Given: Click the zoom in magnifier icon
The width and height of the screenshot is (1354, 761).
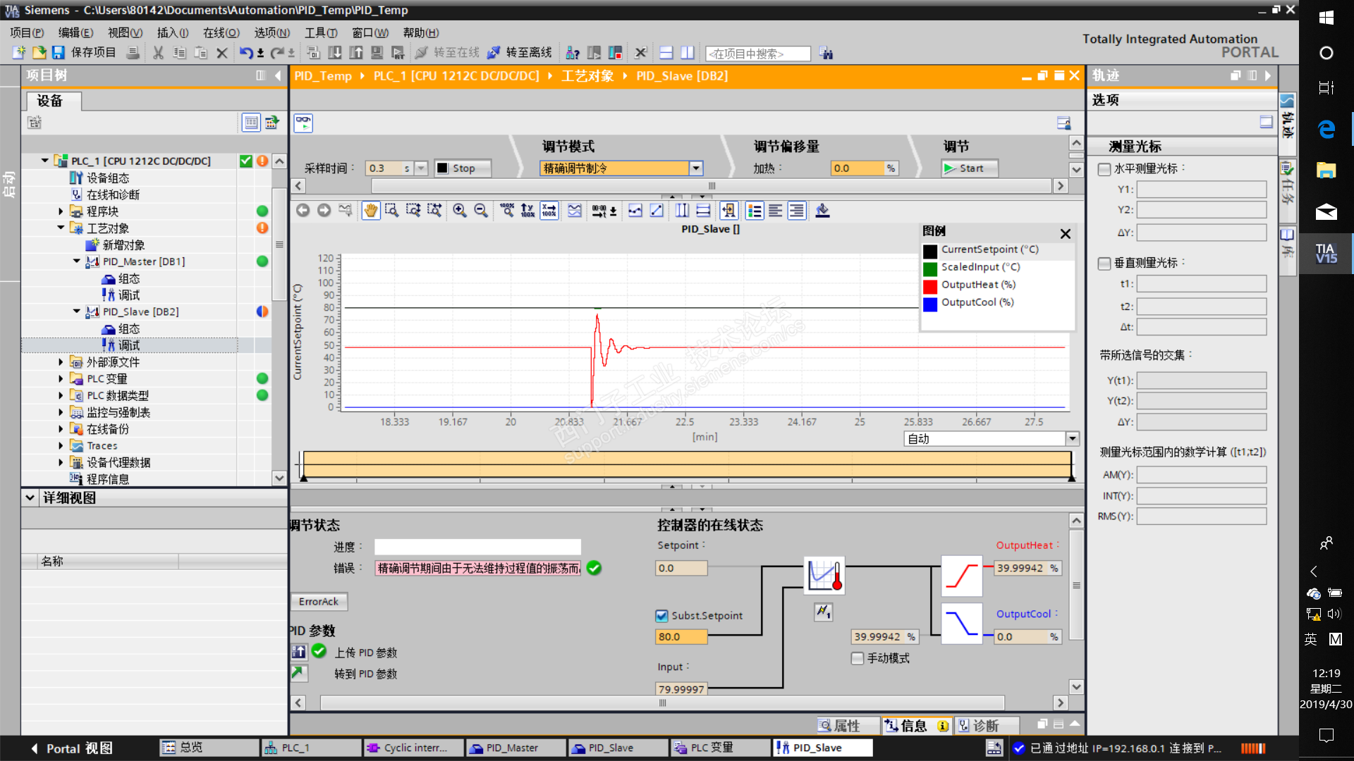Looking at the screenshot, I should pos(460,211).
